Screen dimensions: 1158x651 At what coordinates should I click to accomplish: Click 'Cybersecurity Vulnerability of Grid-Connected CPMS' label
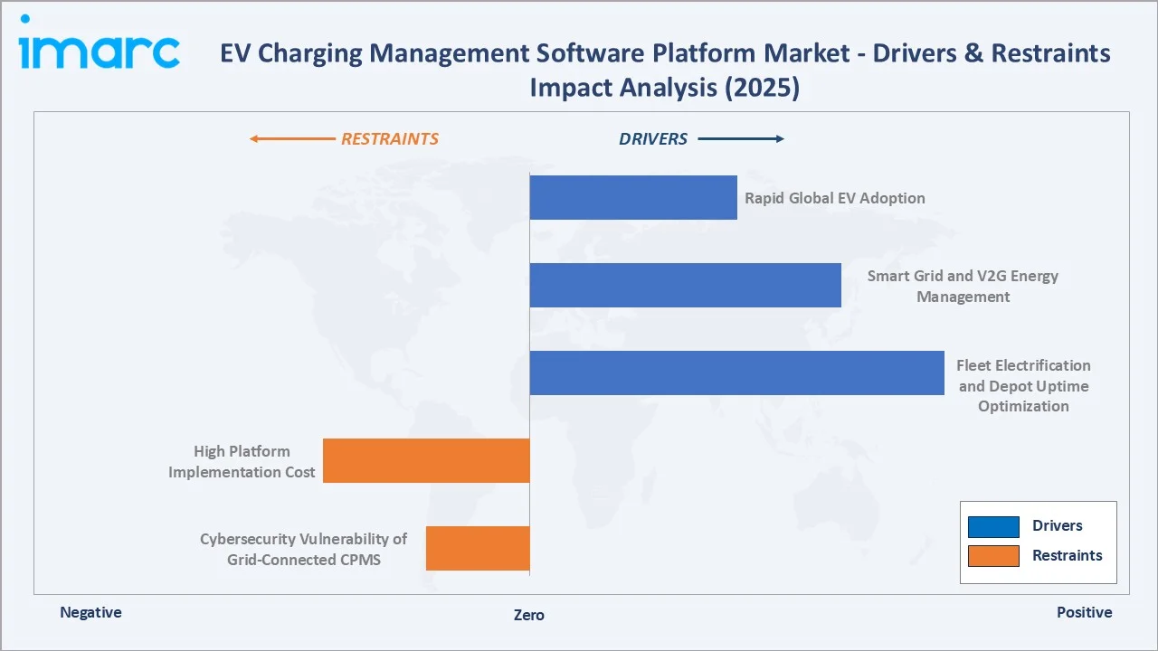pyautogui.click(x=303, y=549)
